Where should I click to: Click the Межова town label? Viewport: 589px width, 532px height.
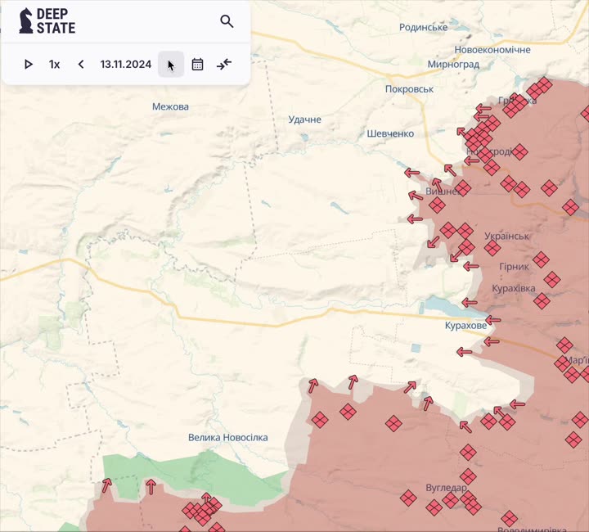[x=170, y=106]
